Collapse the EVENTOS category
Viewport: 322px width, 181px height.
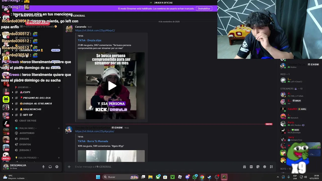pos(23,87)
